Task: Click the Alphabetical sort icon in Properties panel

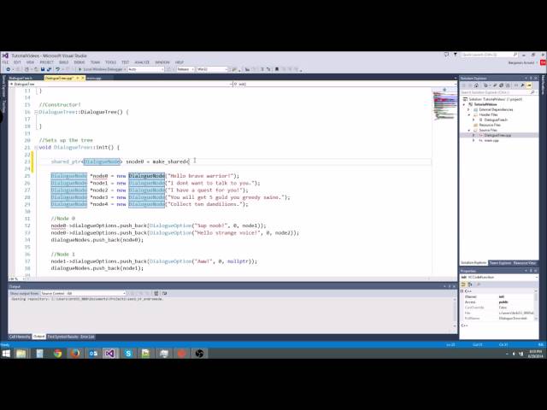Action: click(x=469, y=284)
